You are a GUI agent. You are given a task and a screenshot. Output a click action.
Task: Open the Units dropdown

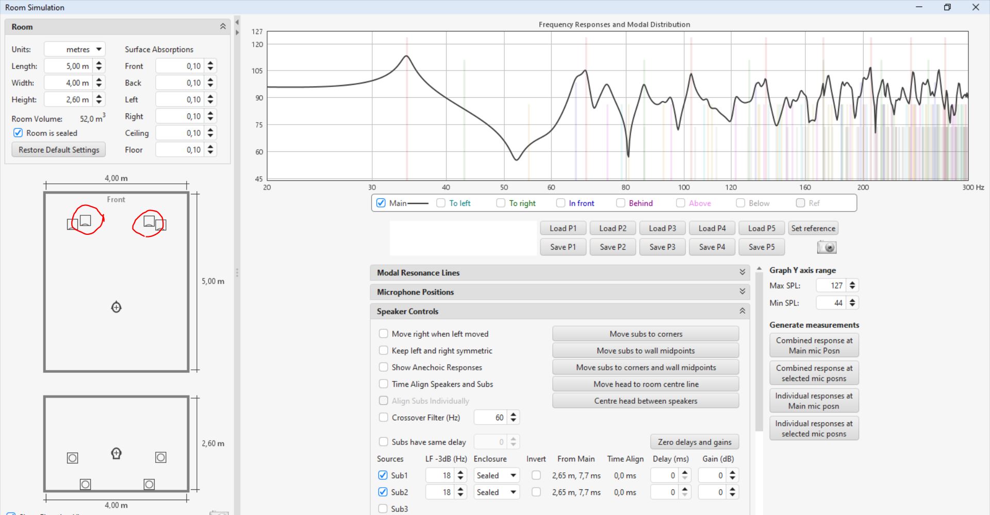[x=75, y=49]
